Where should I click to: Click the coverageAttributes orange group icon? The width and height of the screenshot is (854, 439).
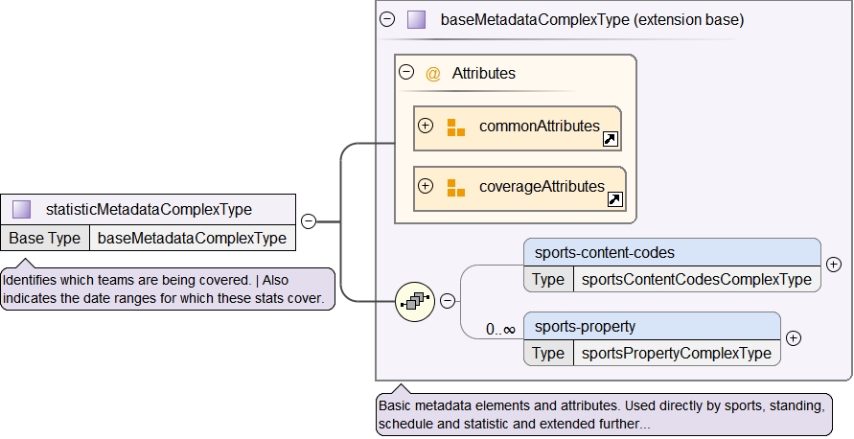pos(455,187)
